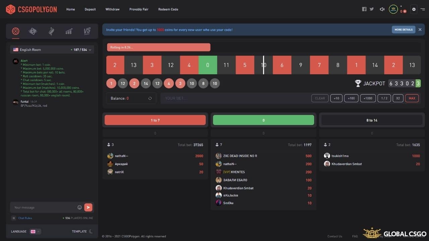Image resolution: width=429 pixels, height=241 pixels.
Task: Double the bet with X2 button
Action: (x=398, y=98)
